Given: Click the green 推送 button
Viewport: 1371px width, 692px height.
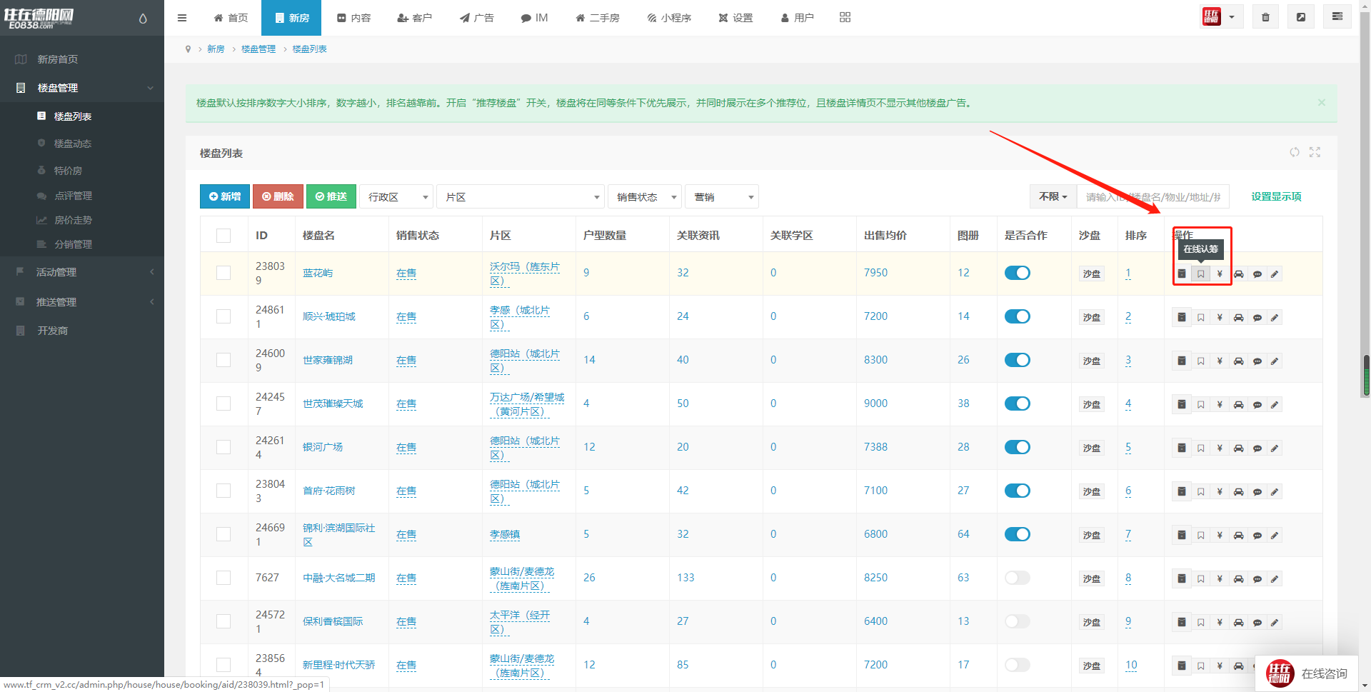Looking at the screenshot, I should pyautogui.click(x=331, y=196).
